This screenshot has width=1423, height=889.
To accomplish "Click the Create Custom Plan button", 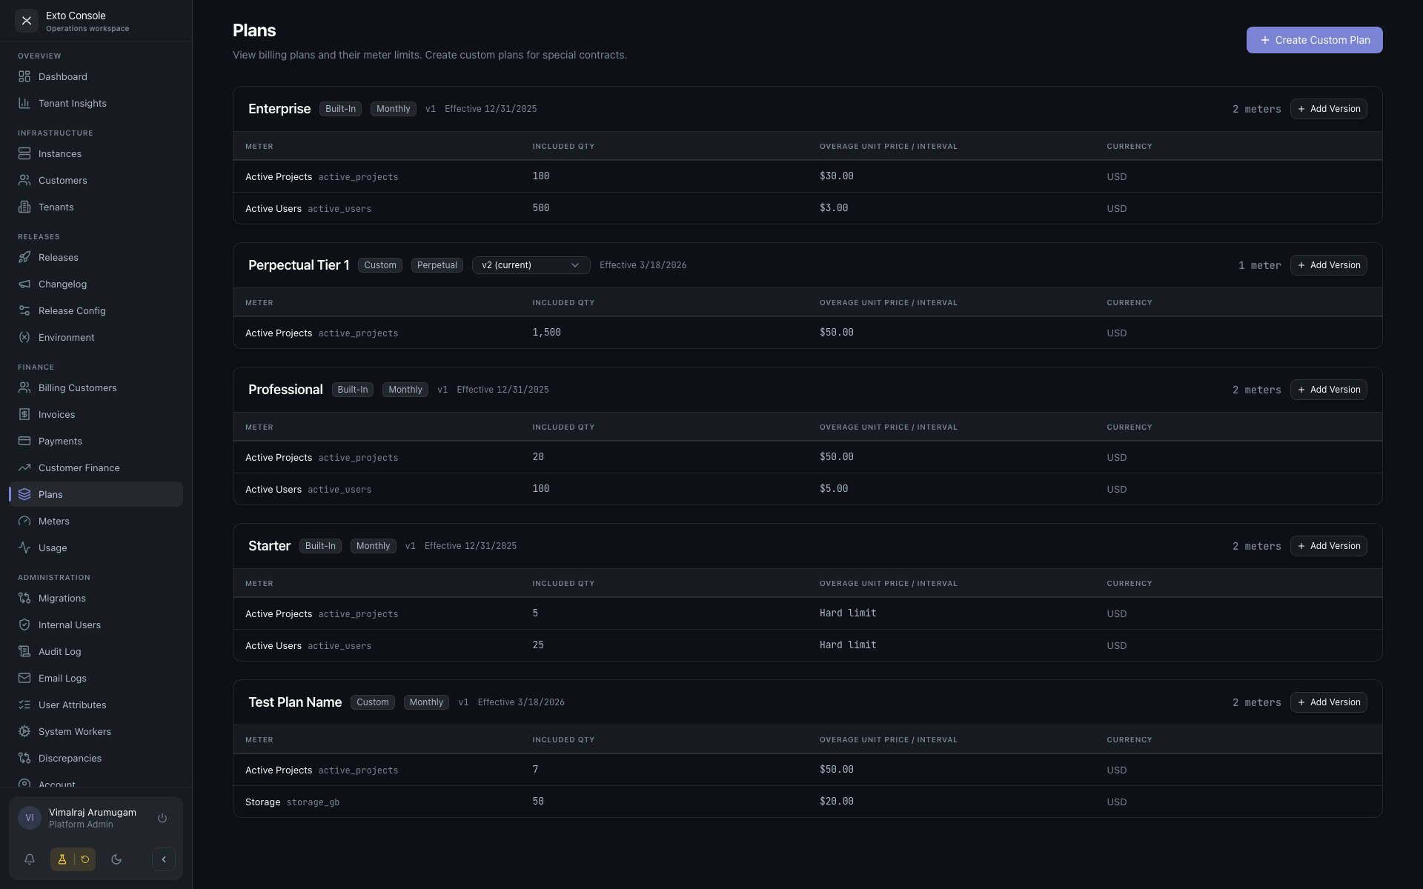I will pos(1314,40).
